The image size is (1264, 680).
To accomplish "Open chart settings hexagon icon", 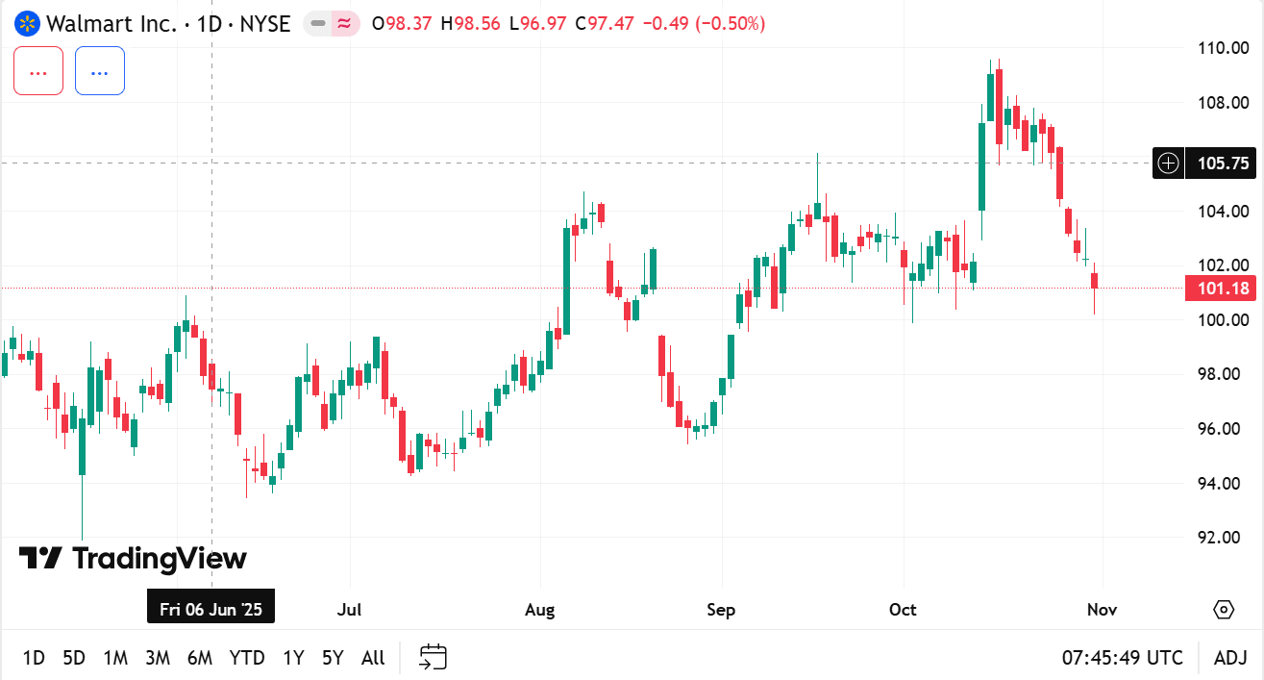I will pos(1224,610).
